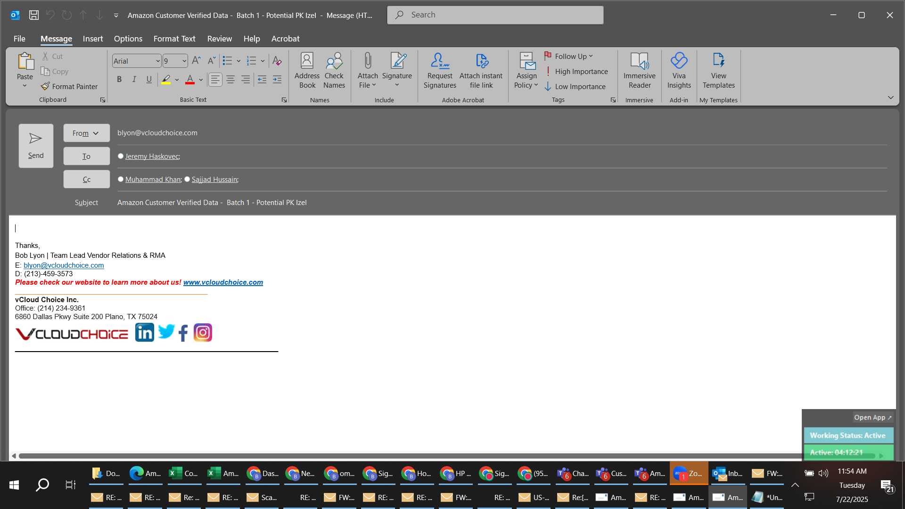Send the email message
905x509 pixels.
pos(36,146)
